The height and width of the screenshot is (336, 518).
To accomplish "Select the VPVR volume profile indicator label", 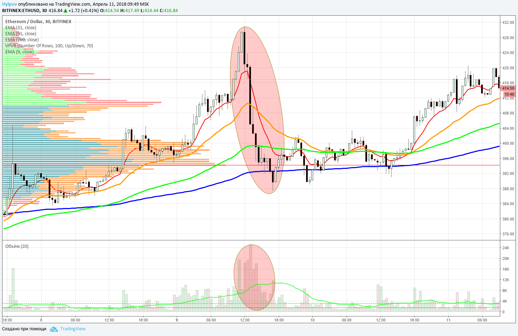I will click(49, 46).
